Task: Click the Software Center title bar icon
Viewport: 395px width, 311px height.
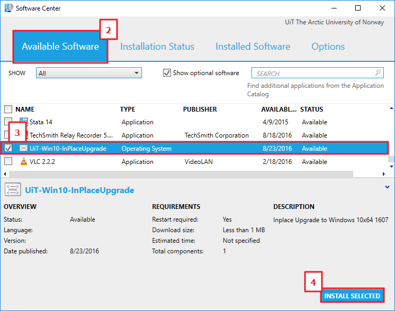Action: point(8,8)
